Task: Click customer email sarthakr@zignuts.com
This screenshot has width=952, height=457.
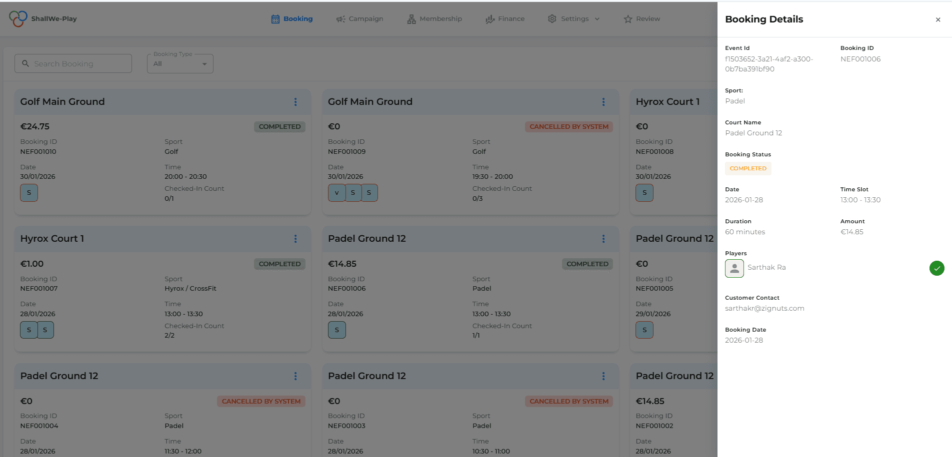Action: (x=764, y=308)
